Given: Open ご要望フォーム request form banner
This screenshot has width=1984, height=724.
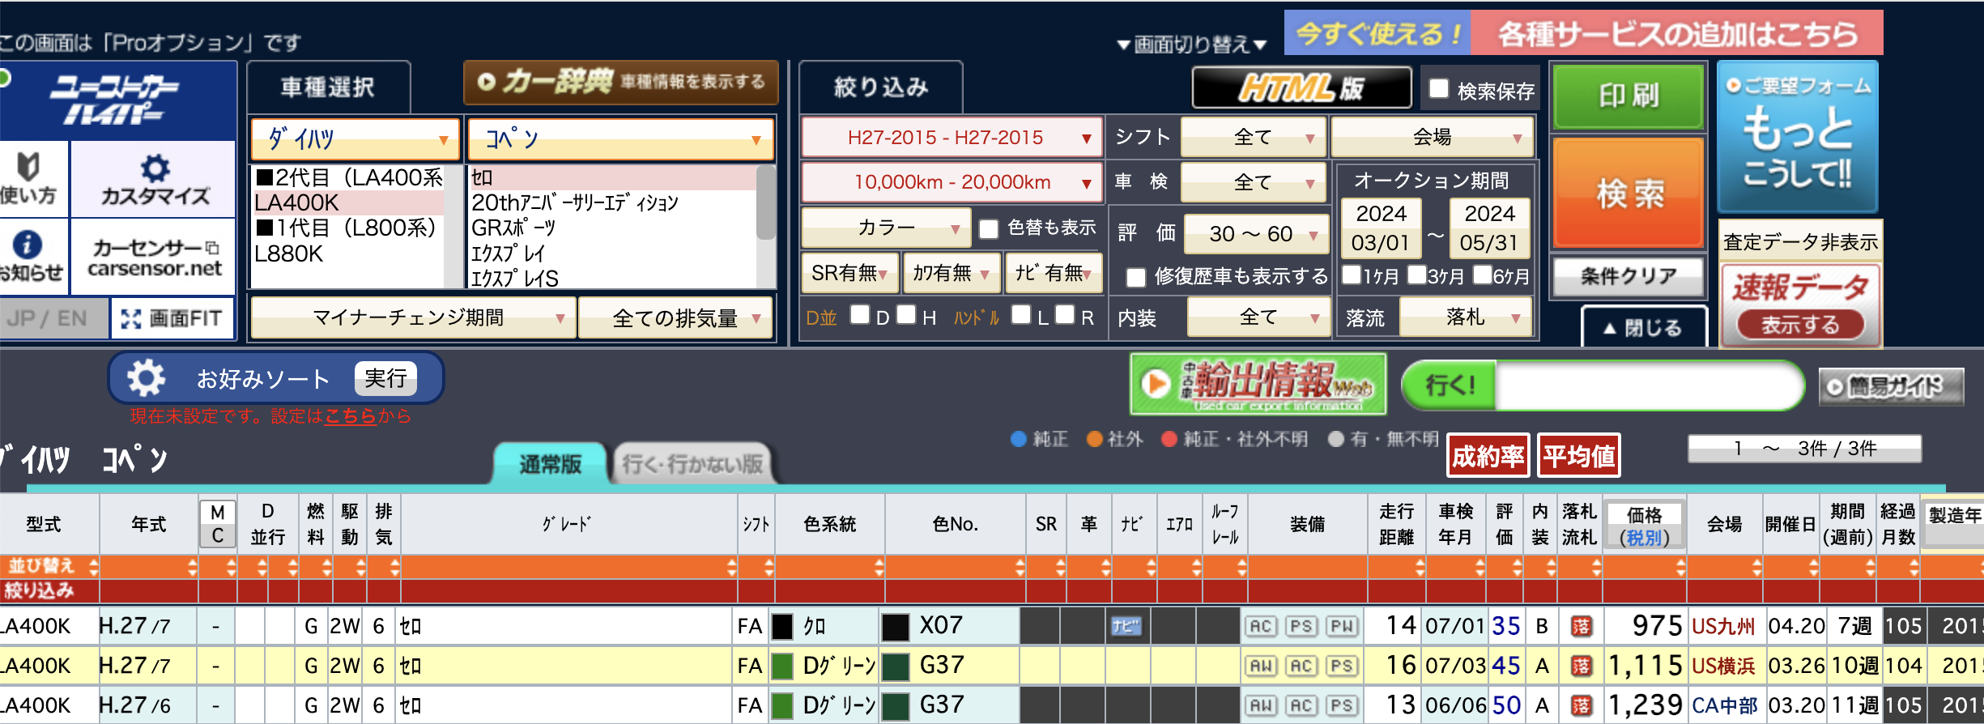Looking at the screenshot, I should click(x=1798, y=136).
